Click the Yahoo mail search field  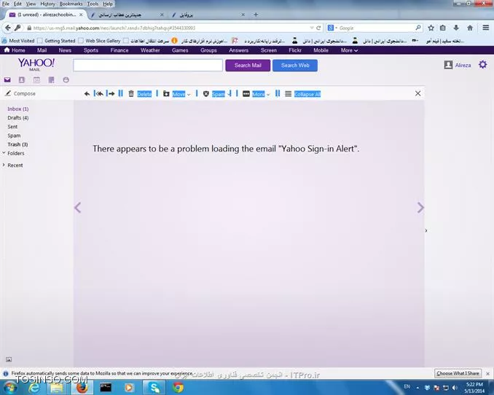[148, 66]
